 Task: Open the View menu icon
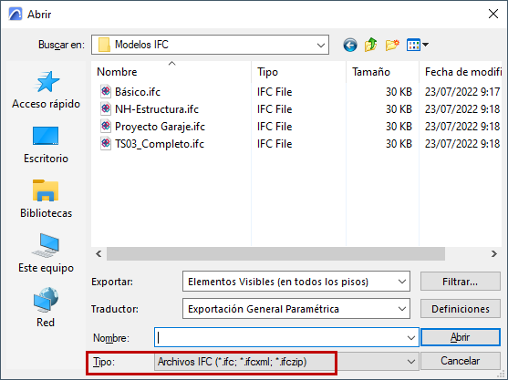418,45
